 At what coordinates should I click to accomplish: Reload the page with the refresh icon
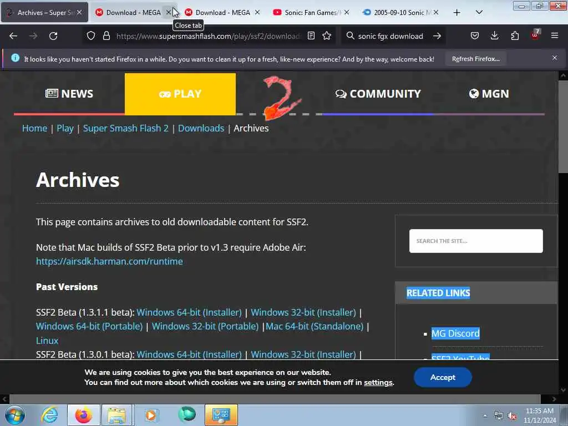(53, 36)
